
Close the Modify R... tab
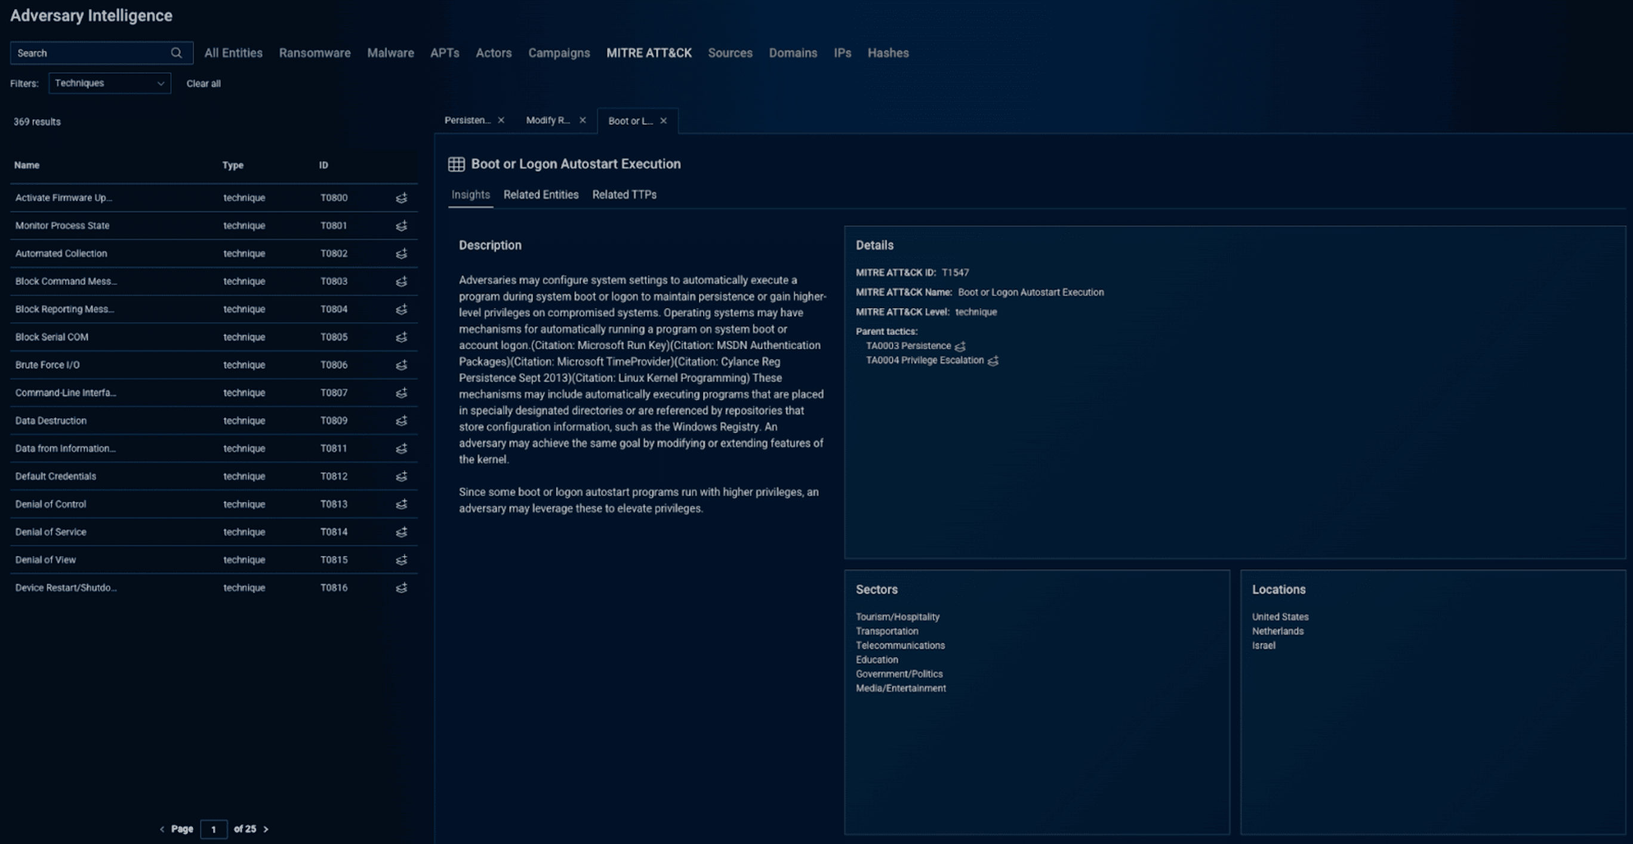tap(583, 120)
